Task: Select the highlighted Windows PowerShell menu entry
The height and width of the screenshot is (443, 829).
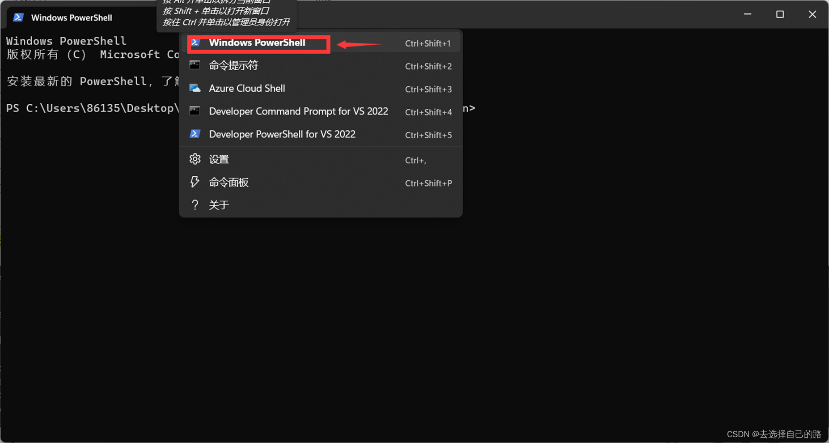Action: pyautogui.click(x=257, y=43)
